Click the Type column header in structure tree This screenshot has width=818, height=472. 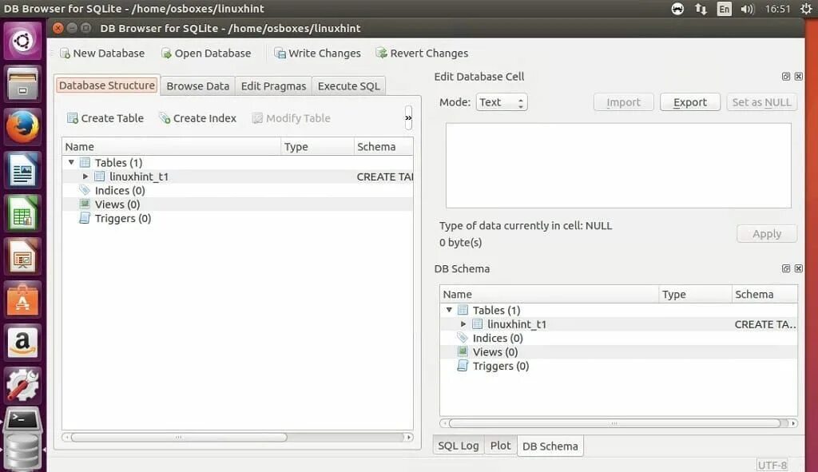coord(317,147)
